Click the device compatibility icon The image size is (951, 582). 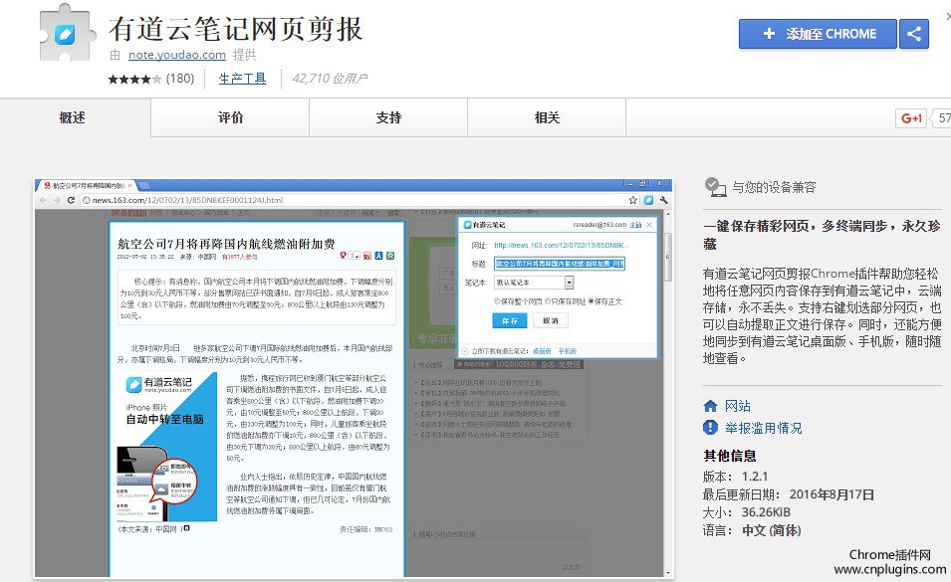716,187
